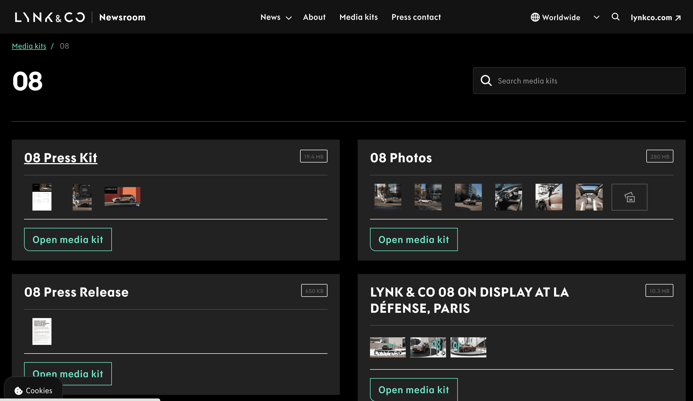Open media kit for 08 Photos

pos(414,240)
